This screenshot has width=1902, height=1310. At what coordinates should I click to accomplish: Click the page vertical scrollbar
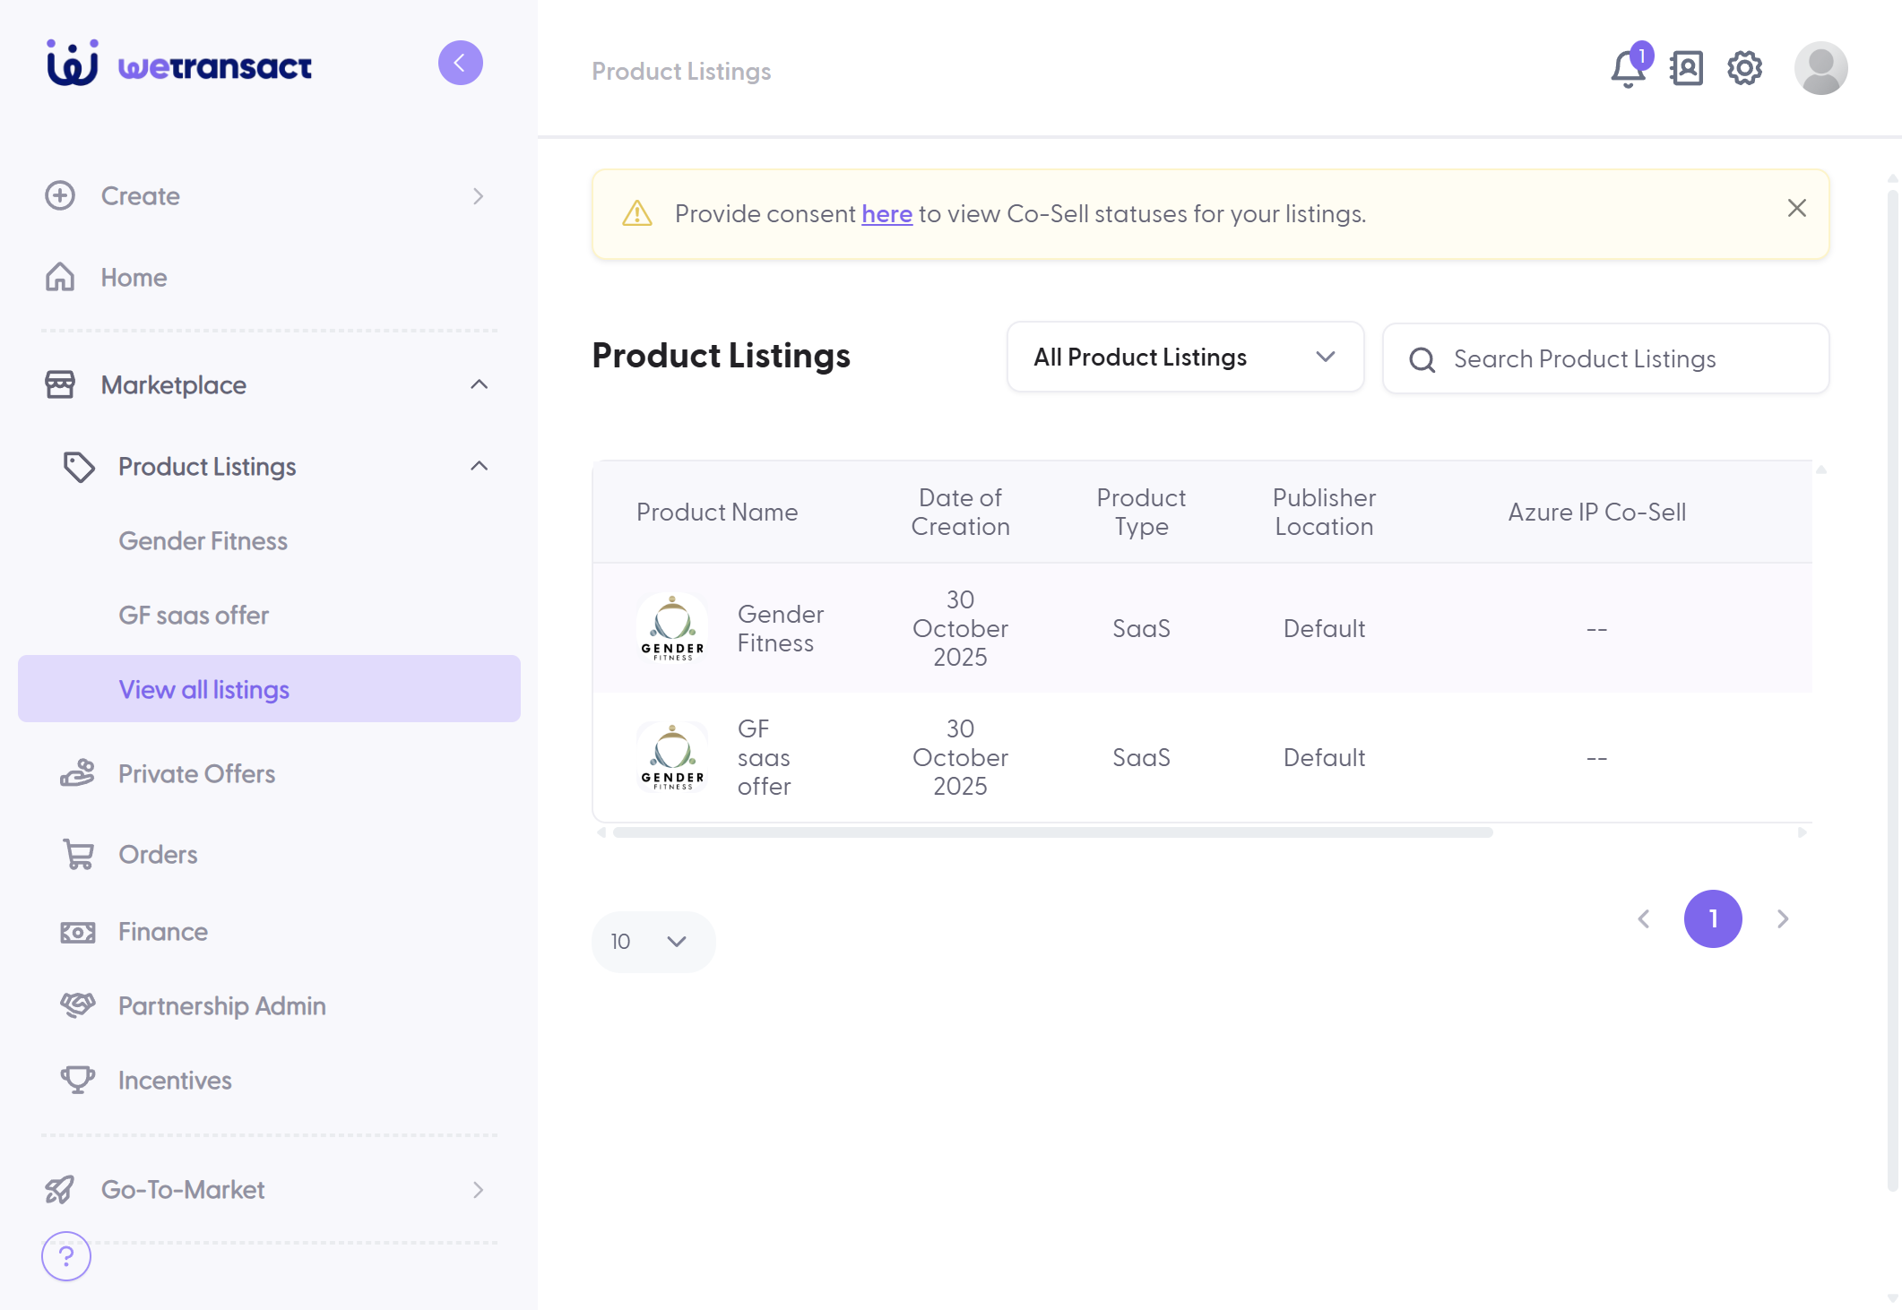pyautogui.click(x=1893, y=690)
